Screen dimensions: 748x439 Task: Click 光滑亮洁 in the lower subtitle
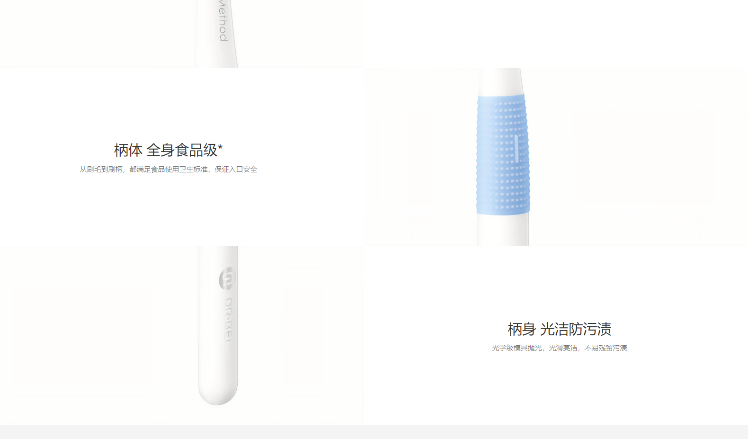coord(563,348)
